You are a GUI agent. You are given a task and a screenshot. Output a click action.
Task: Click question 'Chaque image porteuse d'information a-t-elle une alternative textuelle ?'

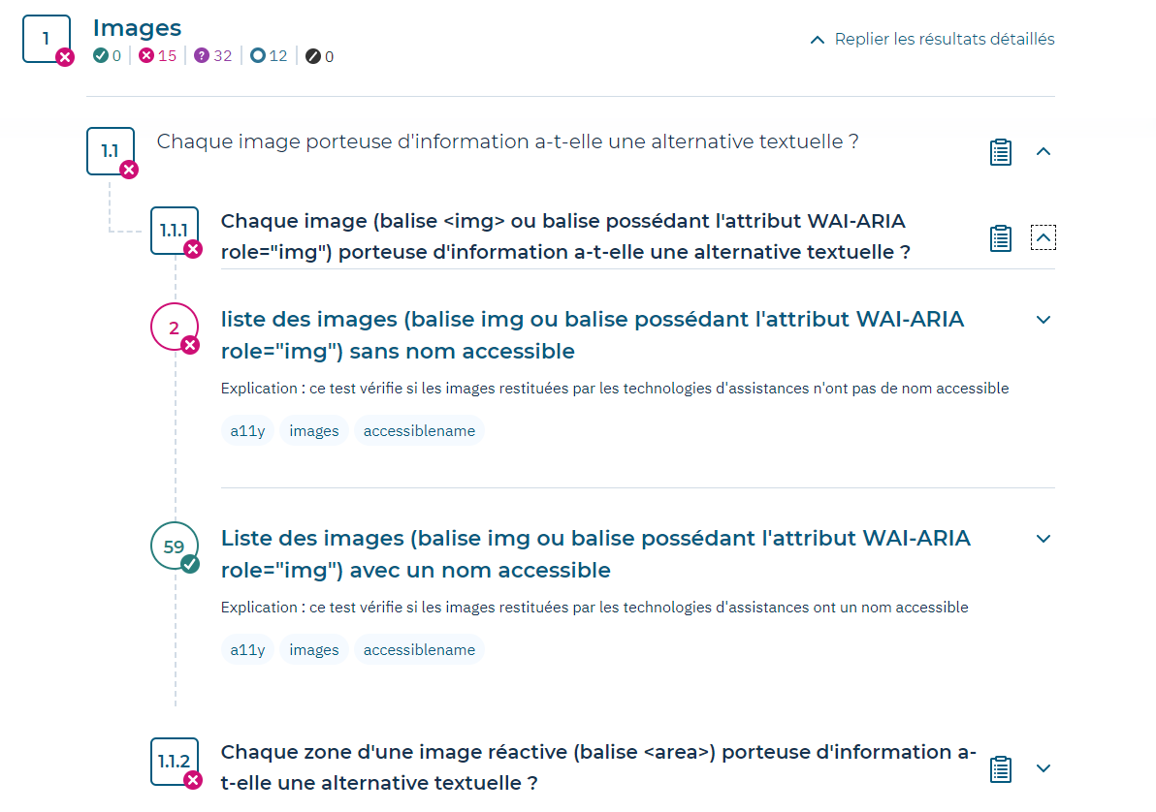coord(508,141)
